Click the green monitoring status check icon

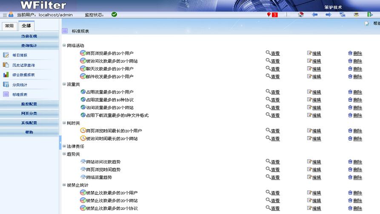[x=114, y=14]
